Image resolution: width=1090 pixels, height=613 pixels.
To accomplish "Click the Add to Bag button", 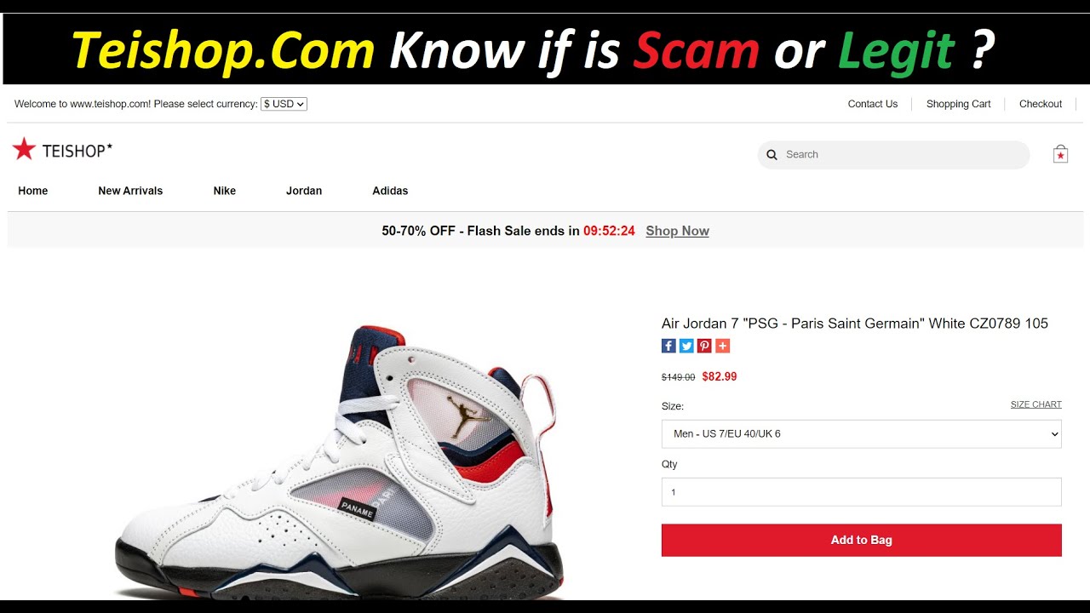I will click(x=862, y=541).
